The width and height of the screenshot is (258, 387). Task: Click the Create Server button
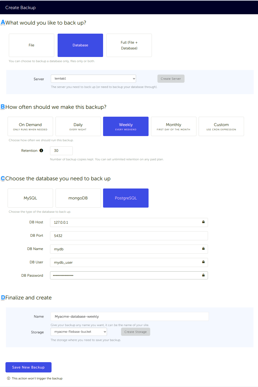(x=171, y=78)
